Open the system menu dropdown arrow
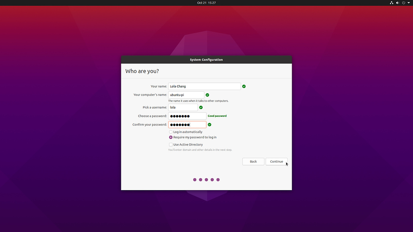Screen dimensions: 413x232 coord(409,2)
